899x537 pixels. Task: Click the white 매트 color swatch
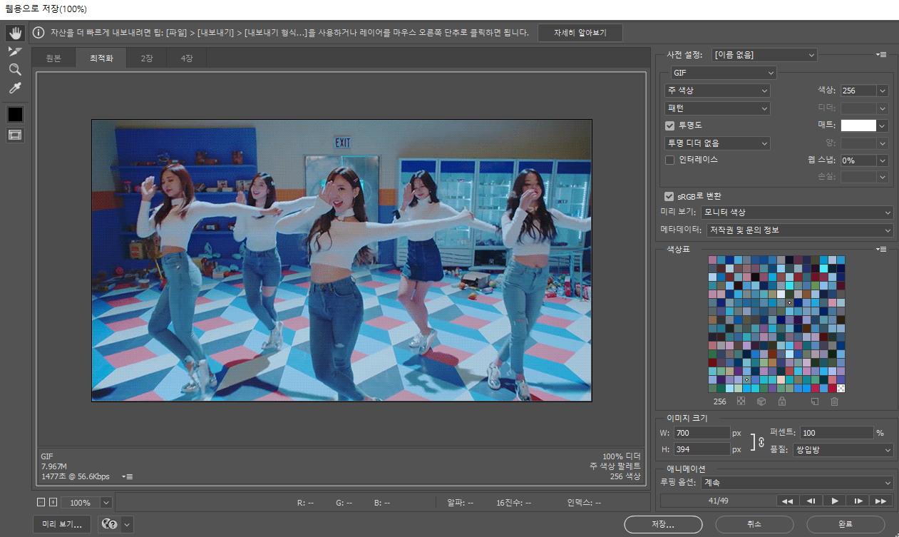tap(858, 126)
